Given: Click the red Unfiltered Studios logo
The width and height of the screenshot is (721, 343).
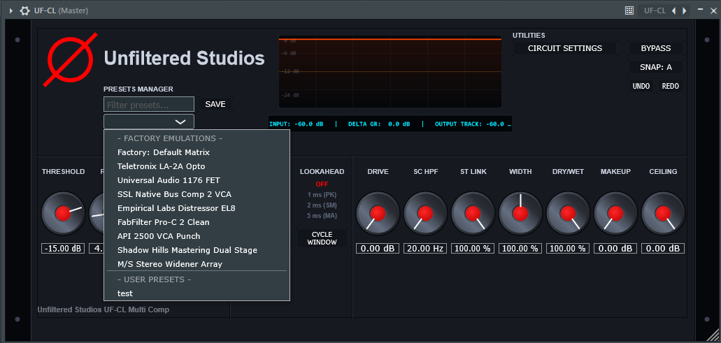Looking at the screenshot, I should click(71, 59).
